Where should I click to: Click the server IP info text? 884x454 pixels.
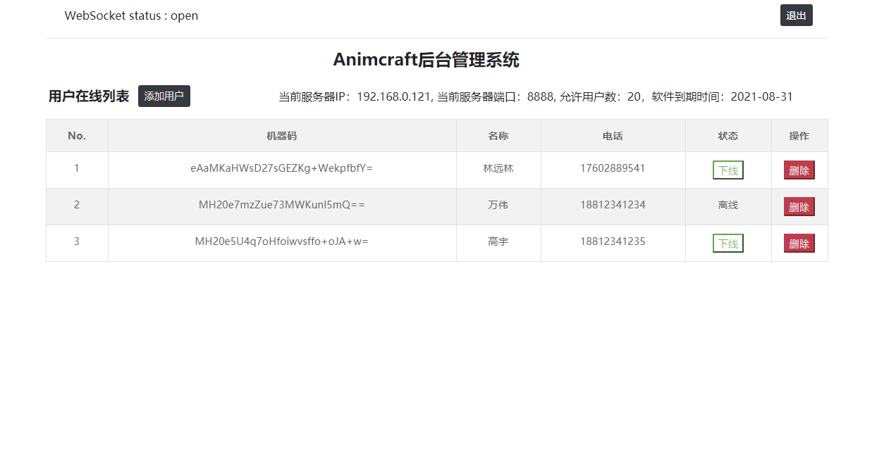pos(536,96)
